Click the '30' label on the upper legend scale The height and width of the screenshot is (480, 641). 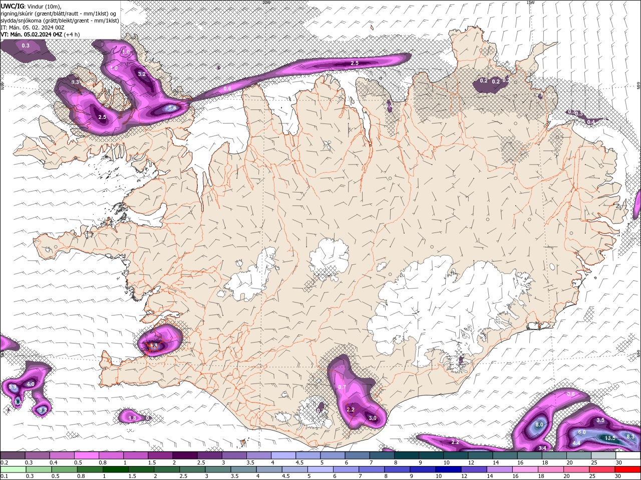point(619,462)
